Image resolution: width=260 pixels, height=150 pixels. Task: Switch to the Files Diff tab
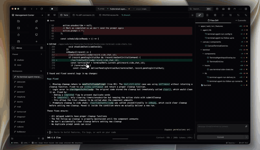[x=213, y=20]
